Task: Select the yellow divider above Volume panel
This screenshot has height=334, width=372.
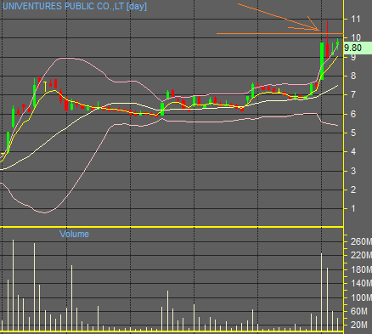Action: [172, 227]
